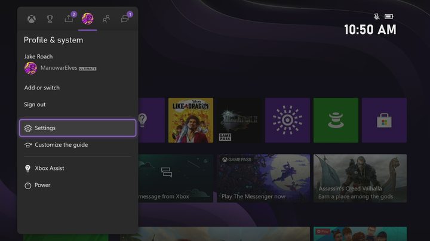Click the power icon in guide
Screen dimensions: 430x241
pyautogui.click(x=27, y=186)
